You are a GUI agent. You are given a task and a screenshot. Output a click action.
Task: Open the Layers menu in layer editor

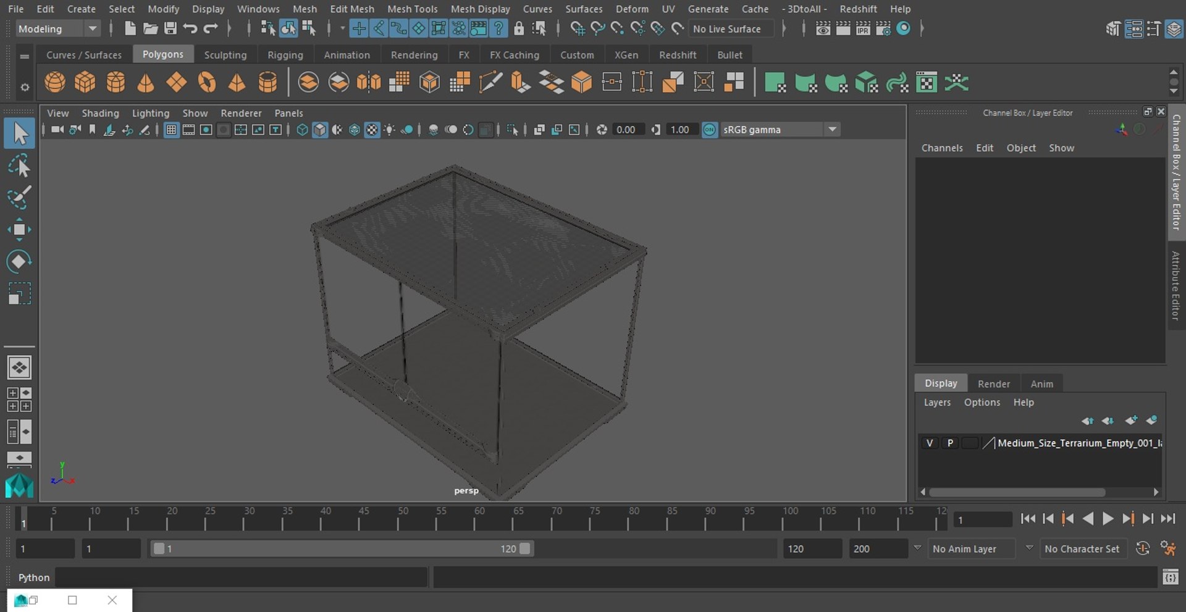[937, 402]
